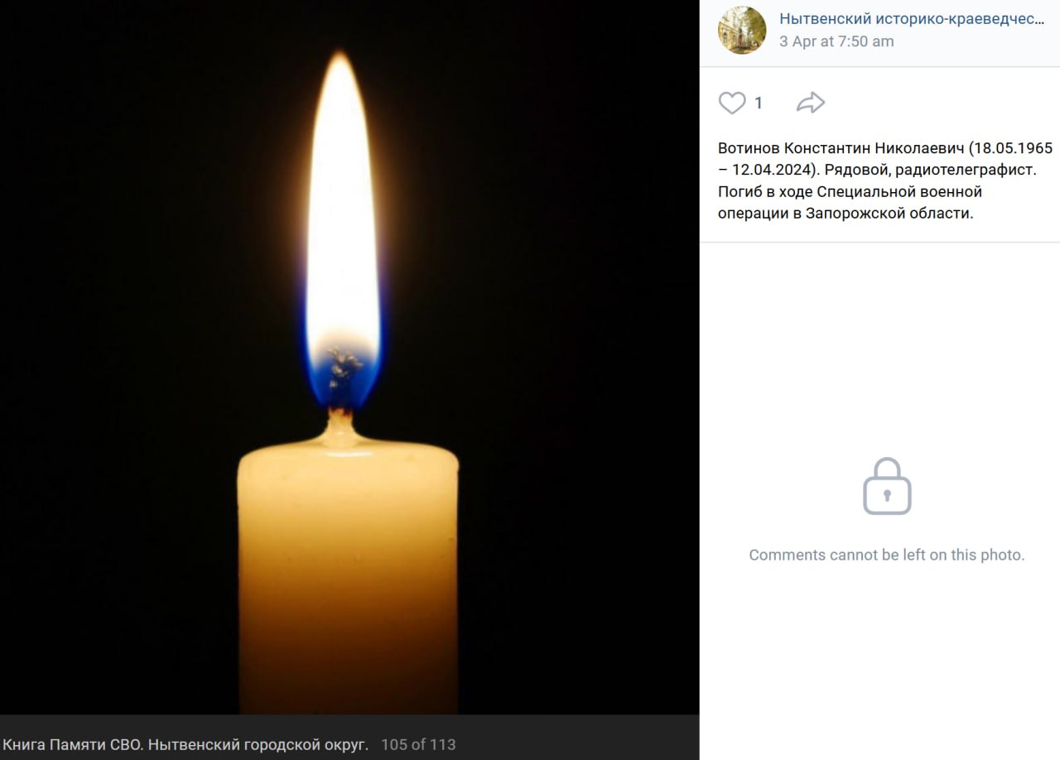The width and height of the screenshot is (1060, 760).
Task: Share the photo using the arrow icon
Action: (x=811, y=103)
